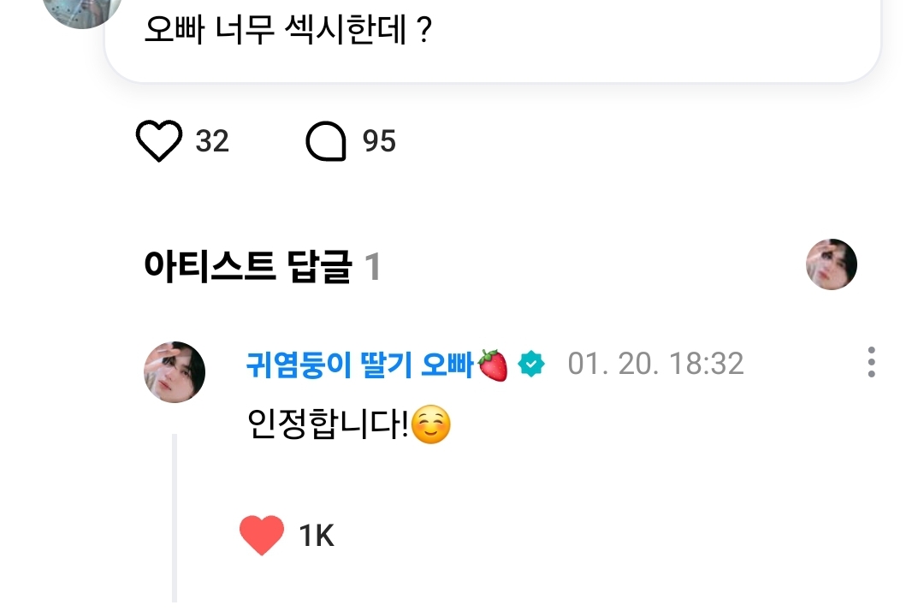Click the 1K likes count on reply
Viewport: 924px width, 611px height.
[x=316, y=536]
